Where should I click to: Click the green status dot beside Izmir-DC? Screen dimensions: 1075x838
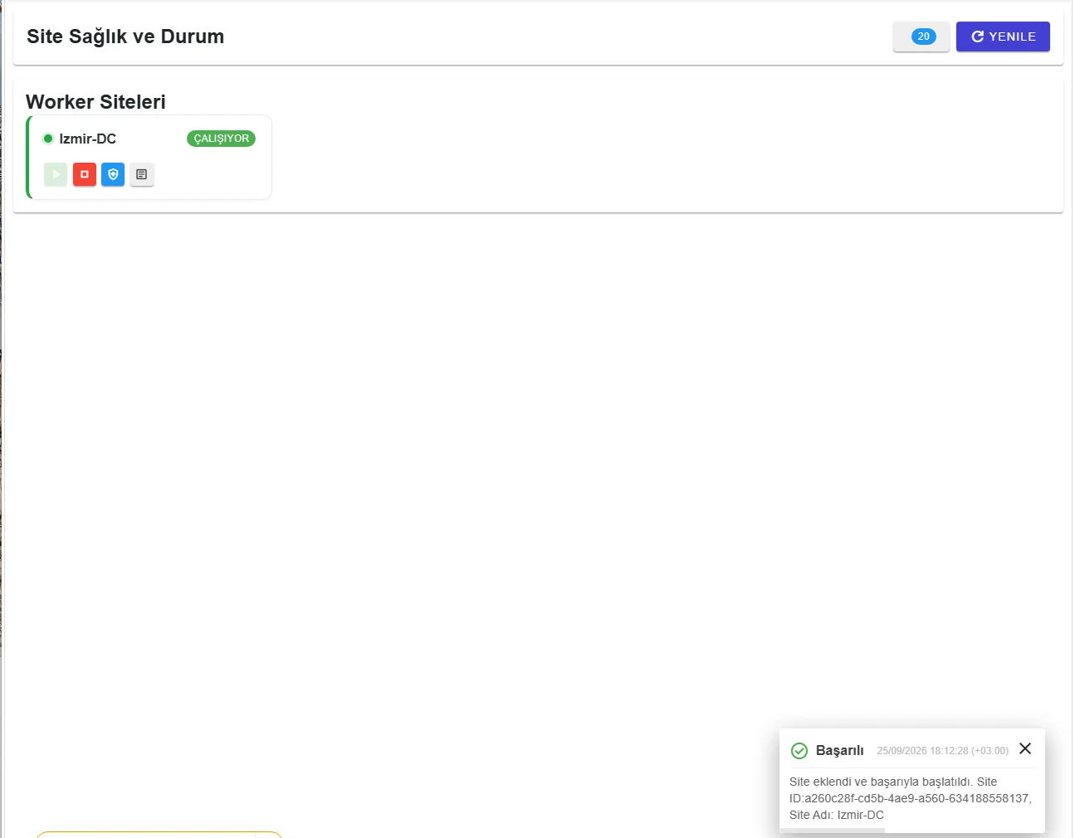[48, 139]
